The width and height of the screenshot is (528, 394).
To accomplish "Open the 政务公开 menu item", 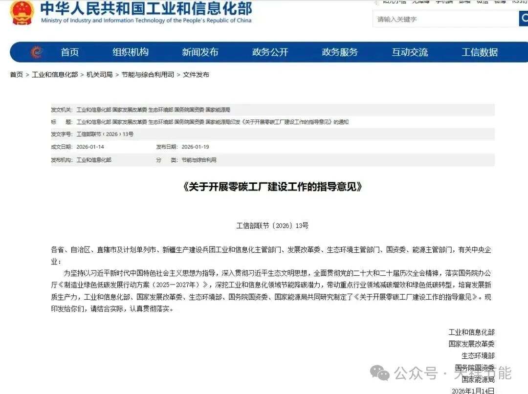I will pyautogui.click(x=270, y=52).
